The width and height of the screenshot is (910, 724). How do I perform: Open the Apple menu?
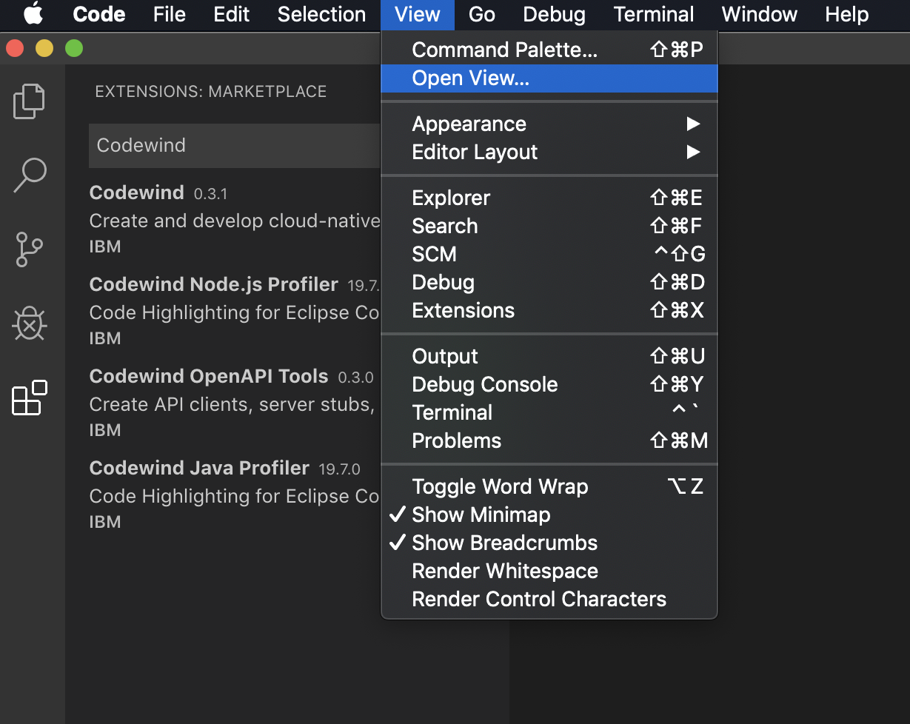pyautogui.click(x=33, y=14)
